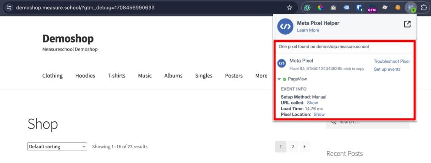The height and width of the screenshot is (163, 431).
Task: Click the 'Load Time: 14.76 ms' line
Action: [301, 109]
